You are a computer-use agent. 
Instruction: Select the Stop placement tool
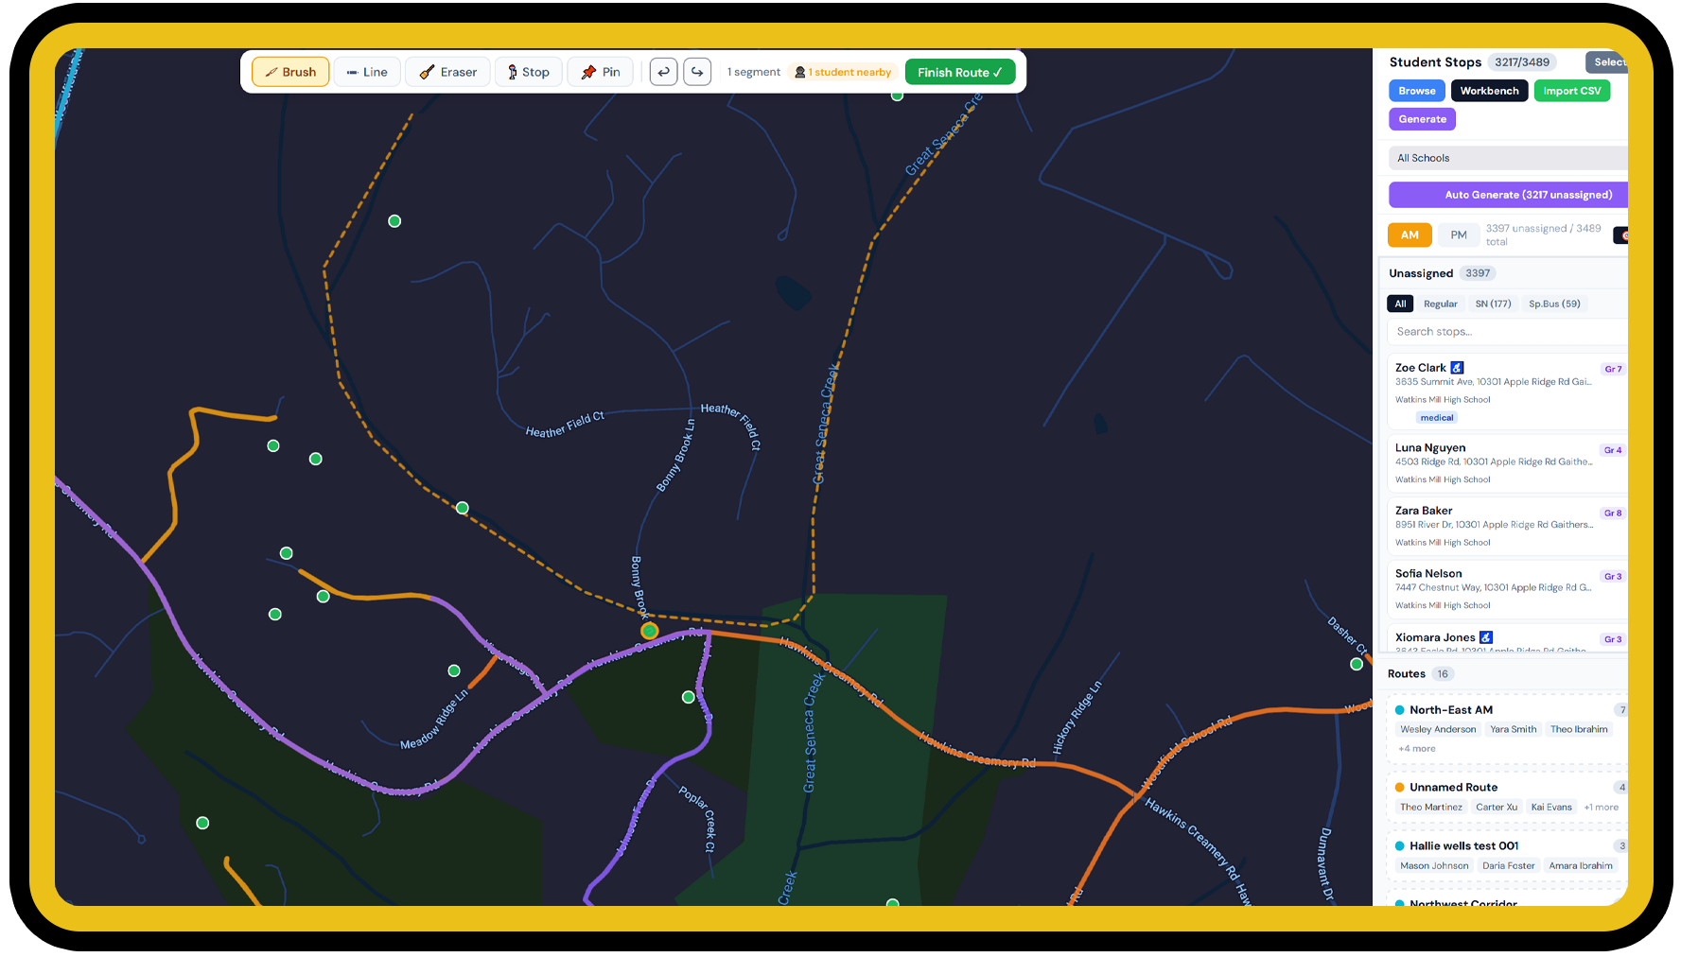coord(528,71)
